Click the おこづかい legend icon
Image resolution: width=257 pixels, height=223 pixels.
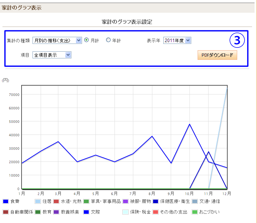[x=194, y=212]
